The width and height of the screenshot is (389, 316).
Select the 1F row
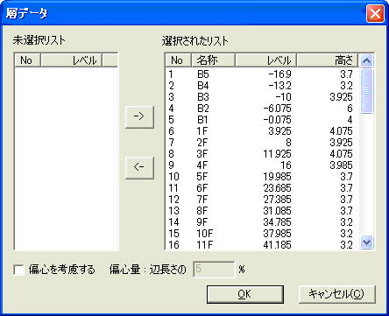point(262,131)
